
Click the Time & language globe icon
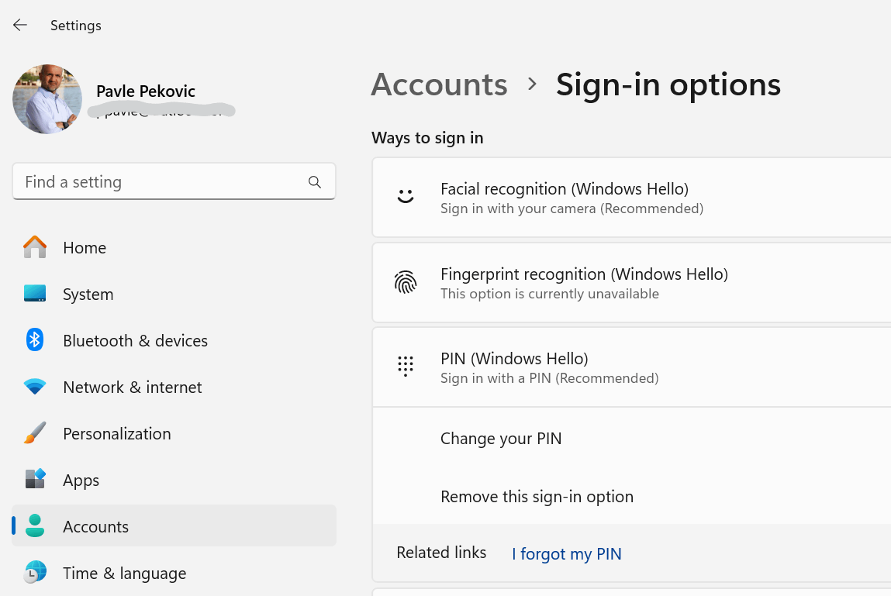(x=35, y=573)
